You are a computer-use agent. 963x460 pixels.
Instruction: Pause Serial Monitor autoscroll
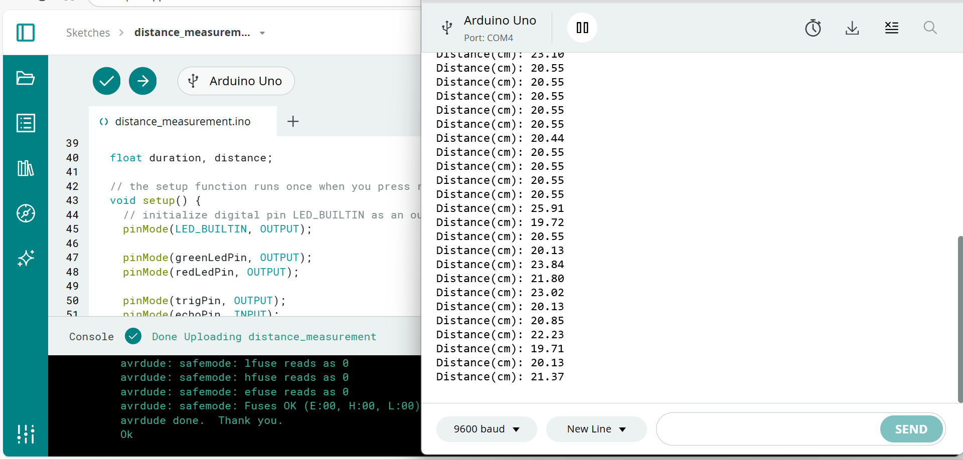582,28
